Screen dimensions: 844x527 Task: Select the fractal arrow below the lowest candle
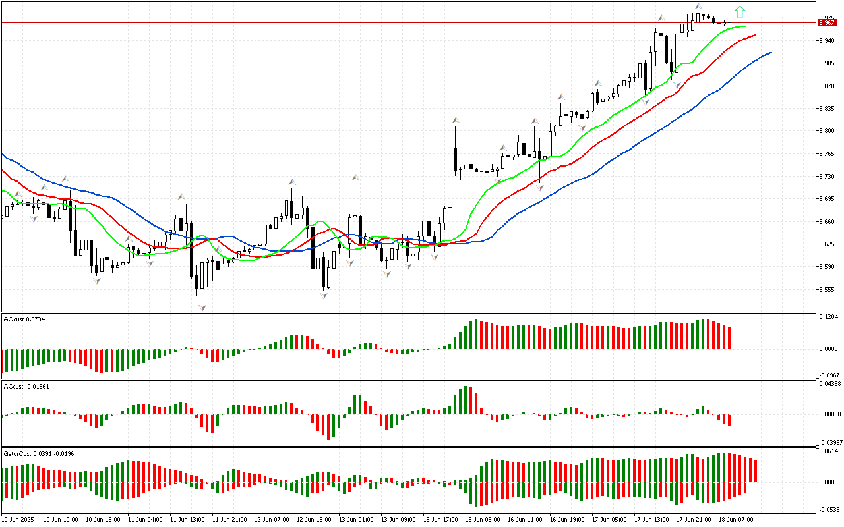(x=202, y=307)
